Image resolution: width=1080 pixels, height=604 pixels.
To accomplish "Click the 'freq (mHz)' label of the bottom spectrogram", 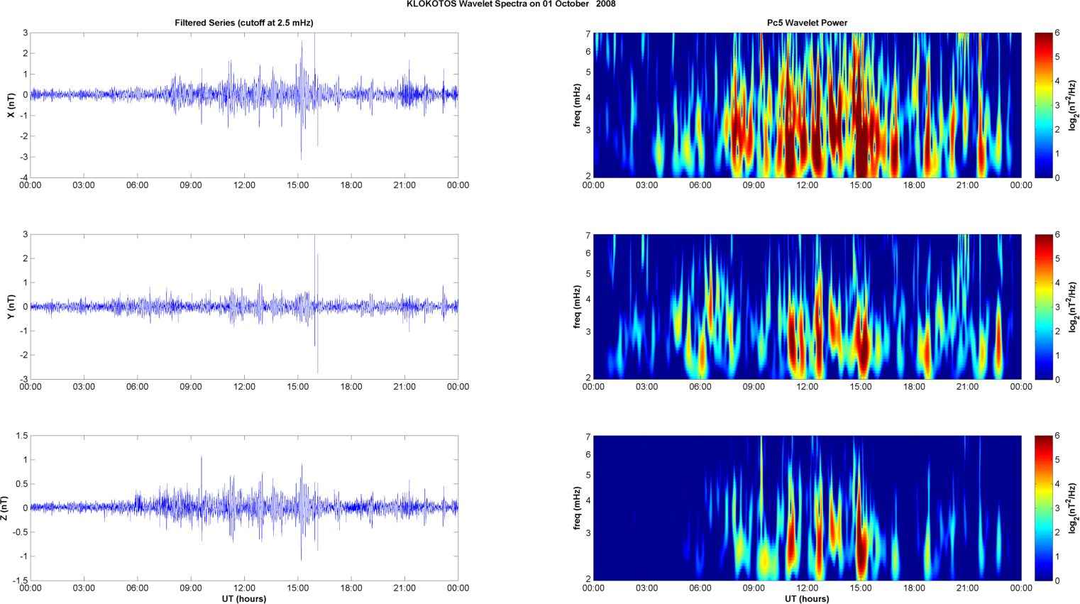I will pos(578,508).
